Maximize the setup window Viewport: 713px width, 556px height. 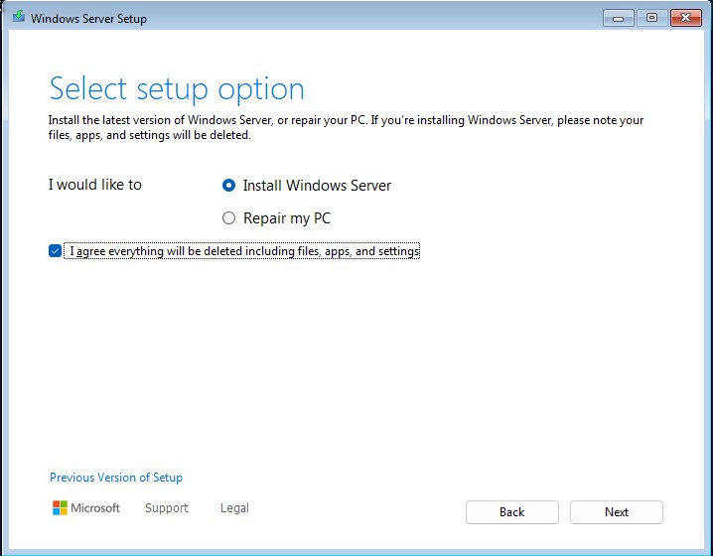652,17
